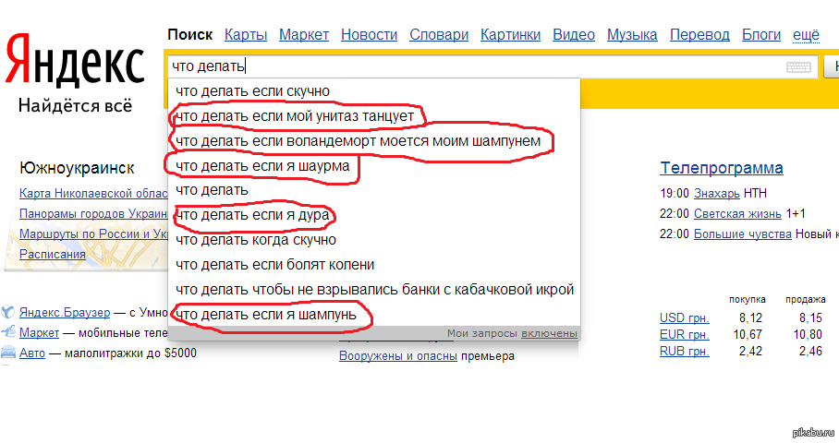Screen dimensions: 839x443
Task: Expand the ещё services menu
Action: point(806,35)
